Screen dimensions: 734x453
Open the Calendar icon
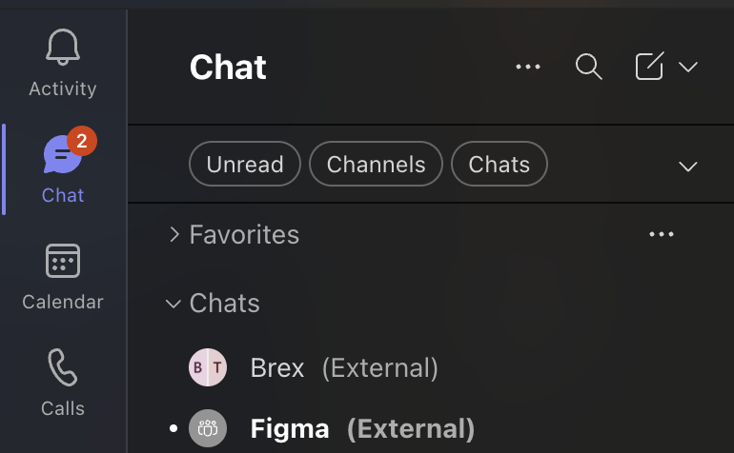(x=63, y=261)
